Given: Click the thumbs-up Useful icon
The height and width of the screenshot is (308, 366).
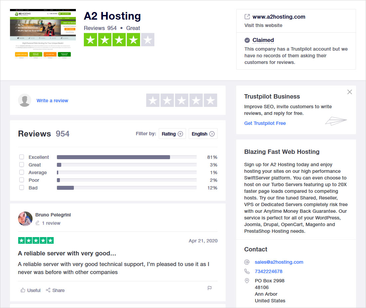Looking at the screenshot, I should click(x=23, y=290).
